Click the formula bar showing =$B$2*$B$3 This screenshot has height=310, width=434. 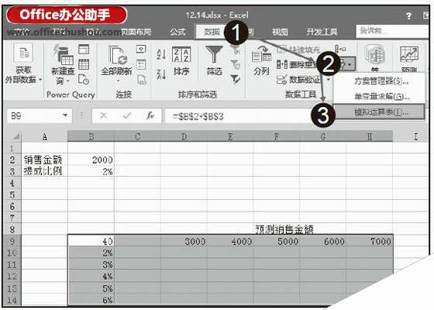tap(238, 115)
